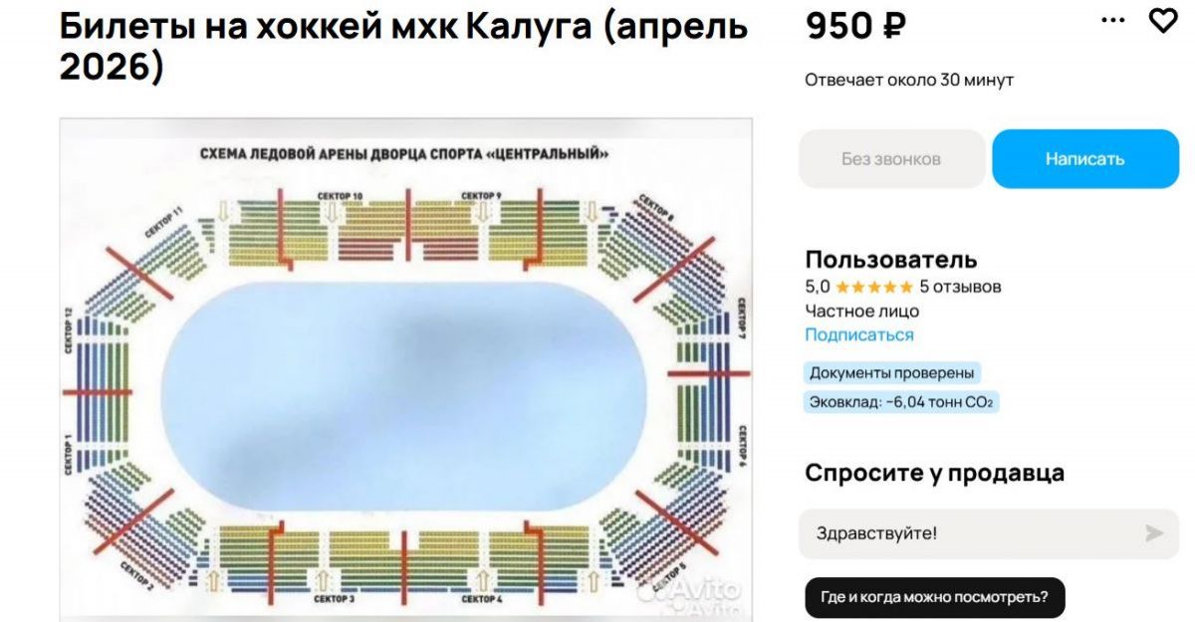Click the '950 ₽' price
The image size is (1195, 622).
pyautogui.click(x=855, y=27)
